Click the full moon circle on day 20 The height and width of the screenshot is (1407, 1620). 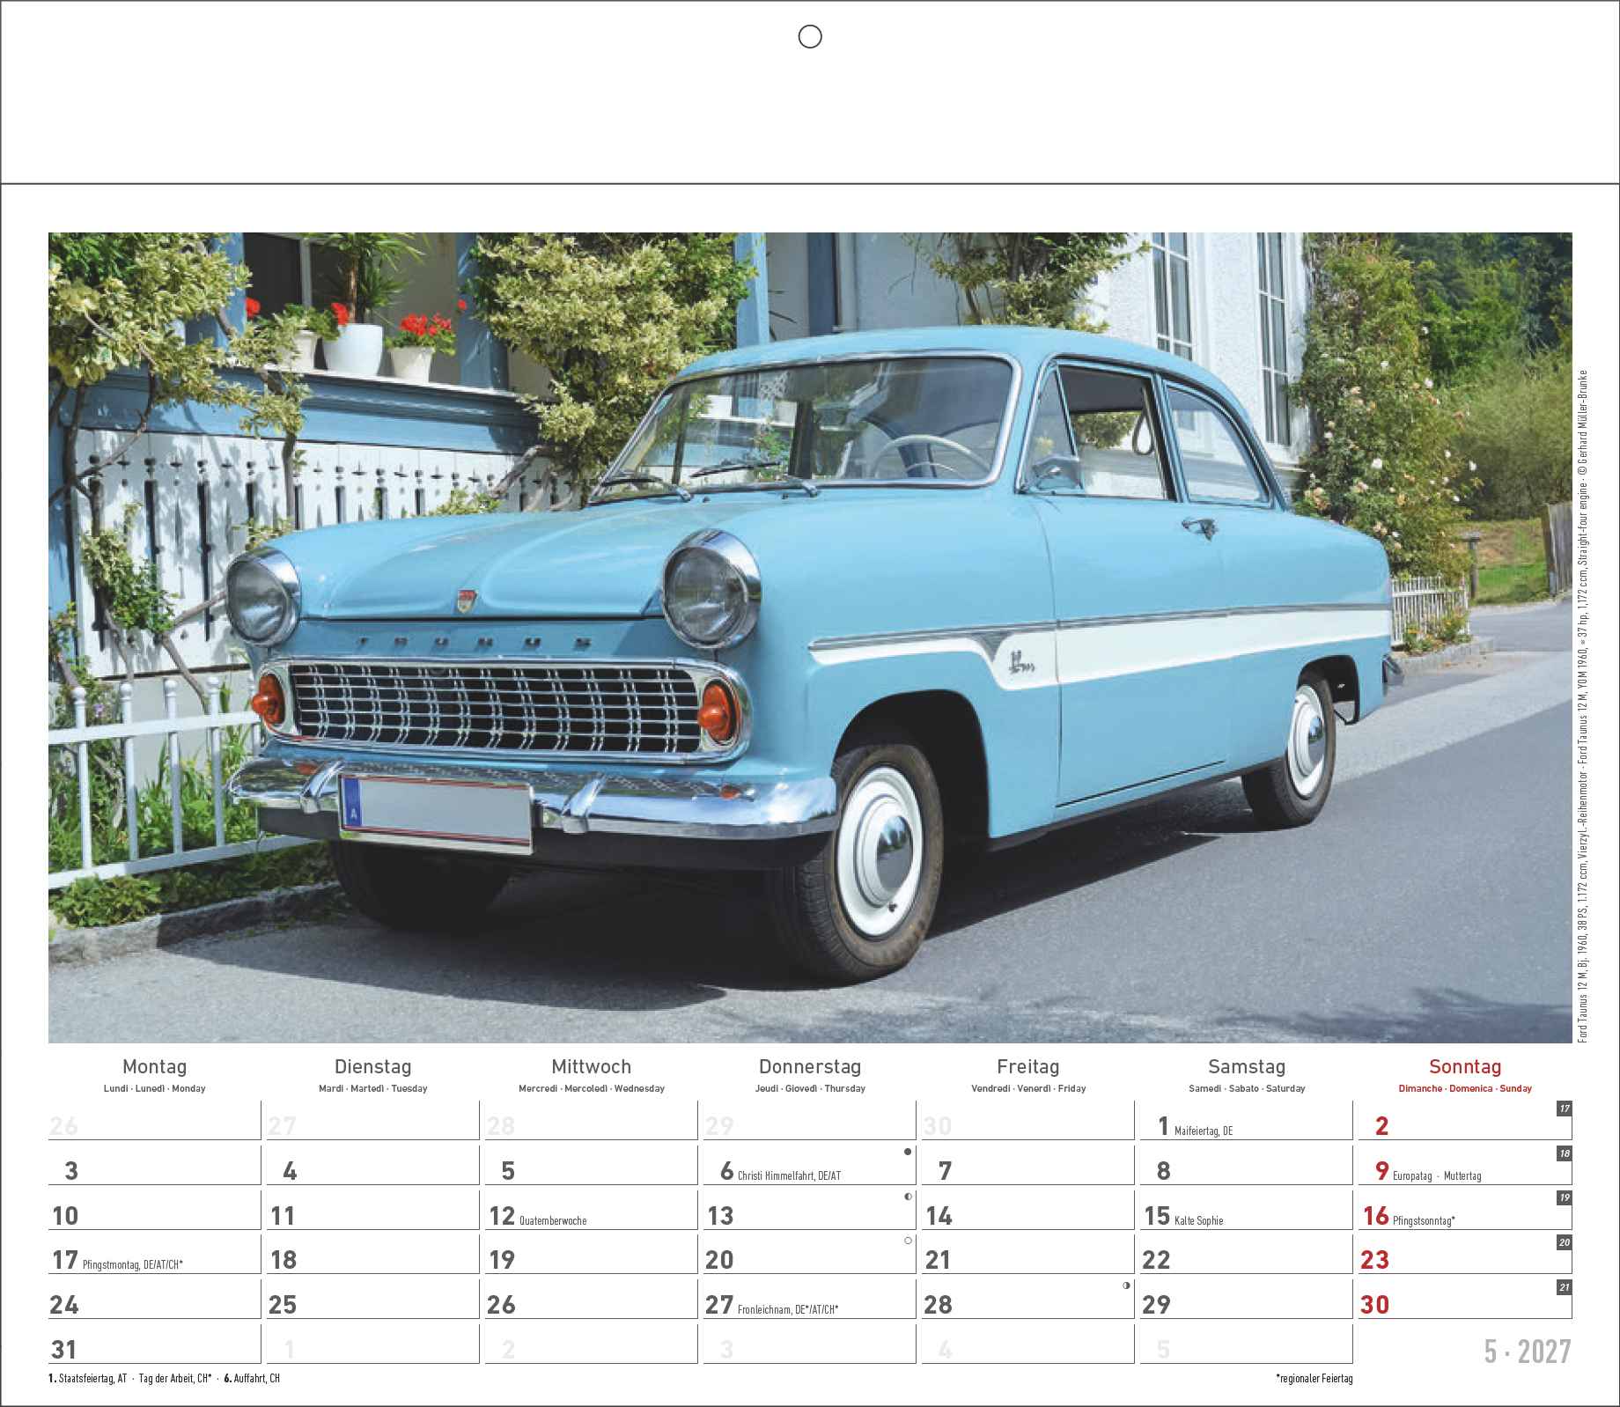908,1241
